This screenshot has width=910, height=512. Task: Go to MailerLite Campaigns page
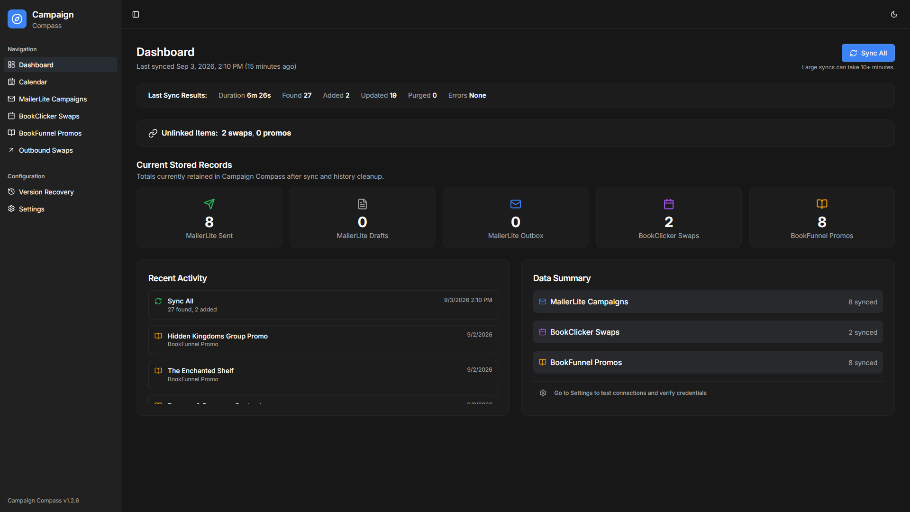(x=60, y=99)
